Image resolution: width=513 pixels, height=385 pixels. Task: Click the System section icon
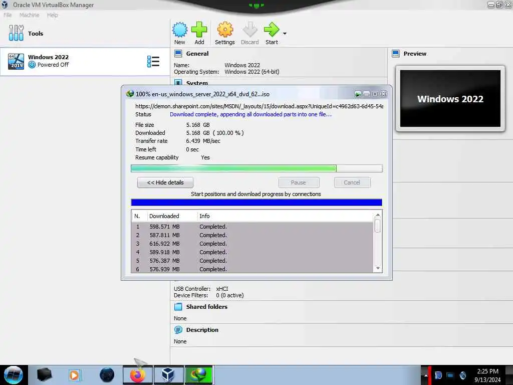click(178, 82)
